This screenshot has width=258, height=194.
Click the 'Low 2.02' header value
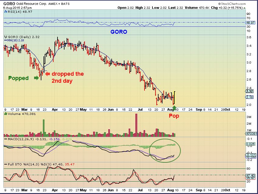click(x=159, y=8)
